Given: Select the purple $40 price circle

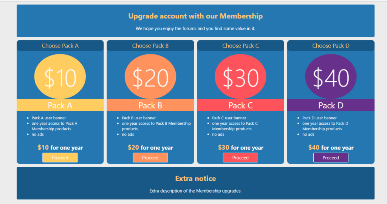Looking at the screenshot, I should tap(331, 76).
